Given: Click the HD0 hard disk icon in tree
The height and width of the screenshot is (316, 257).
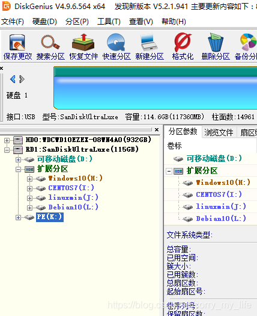Looking at the screenshot, I should pos(18,140).
